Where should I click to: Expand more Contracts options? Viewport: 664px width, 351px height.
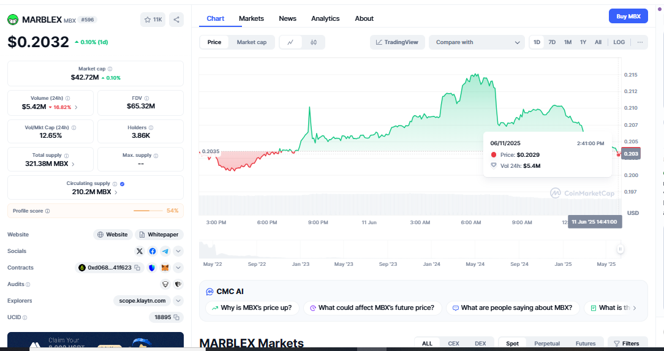coord(178,268)
